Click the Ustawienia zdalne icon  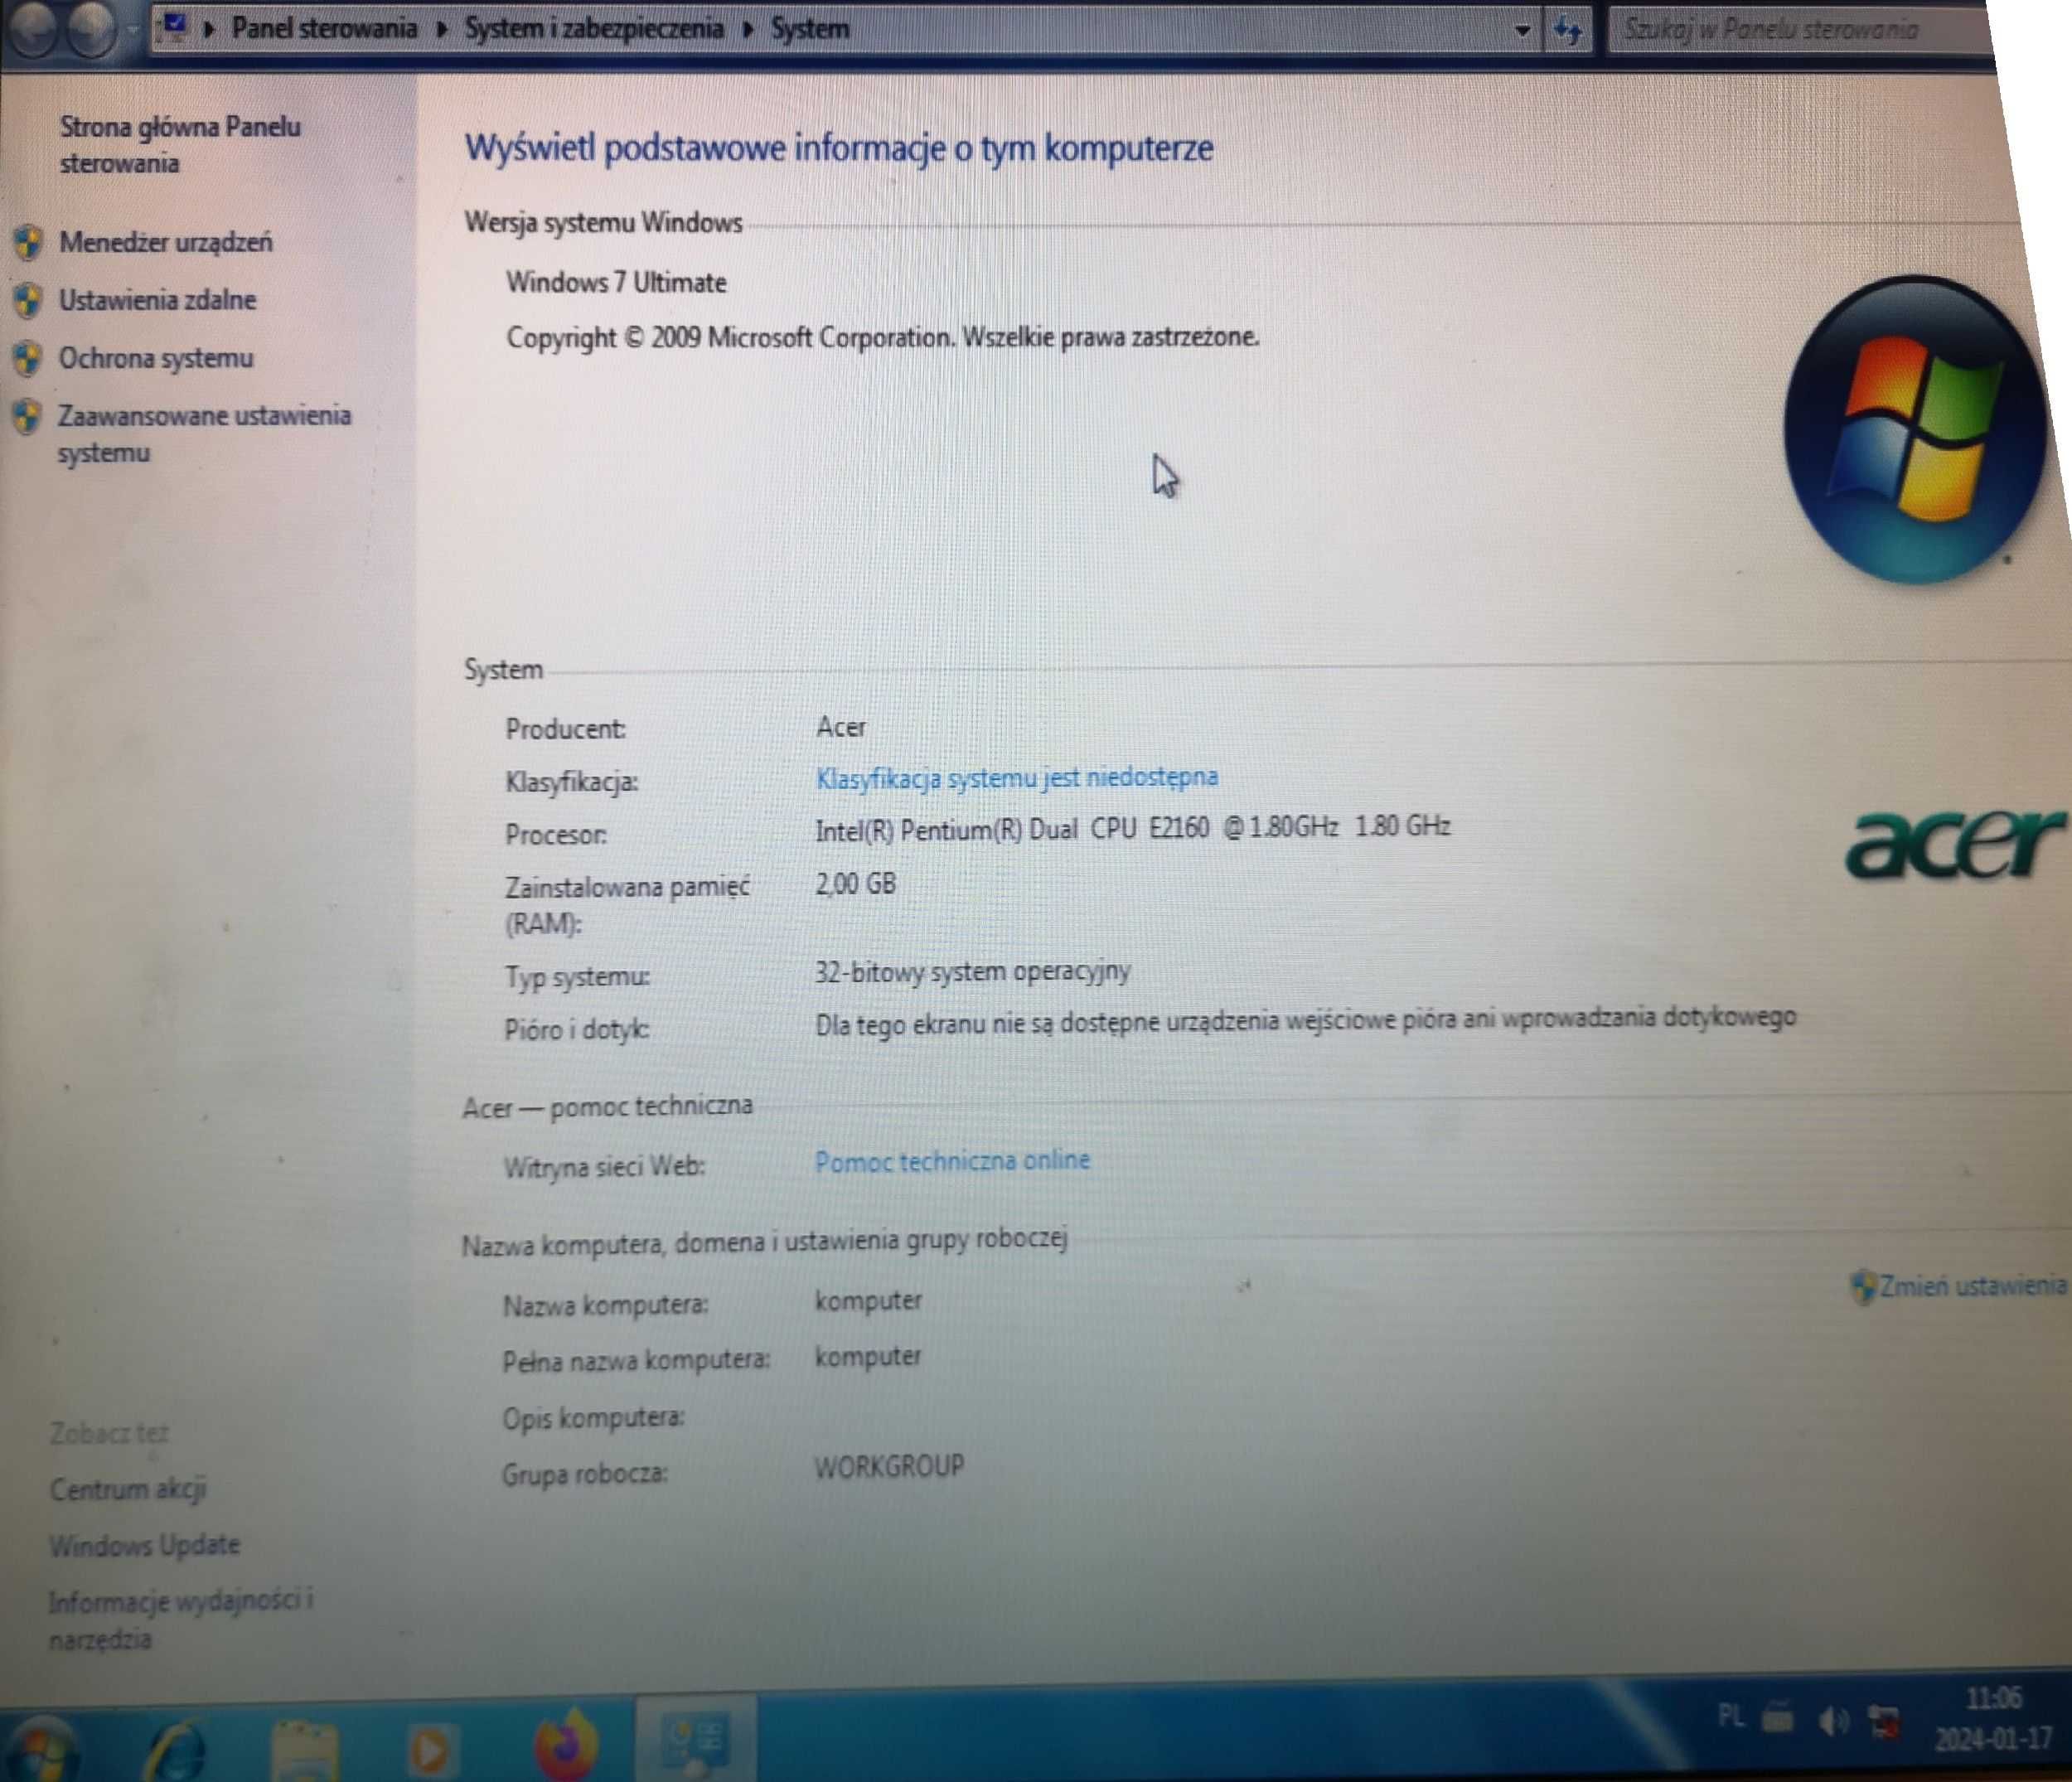pyautogui.click(x=33, y=296)
